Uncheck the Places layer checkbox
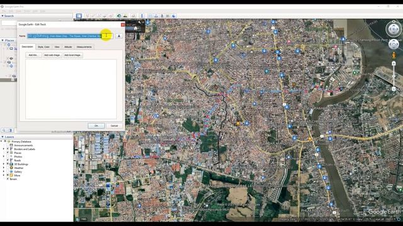403x226 pixels. 8,153
